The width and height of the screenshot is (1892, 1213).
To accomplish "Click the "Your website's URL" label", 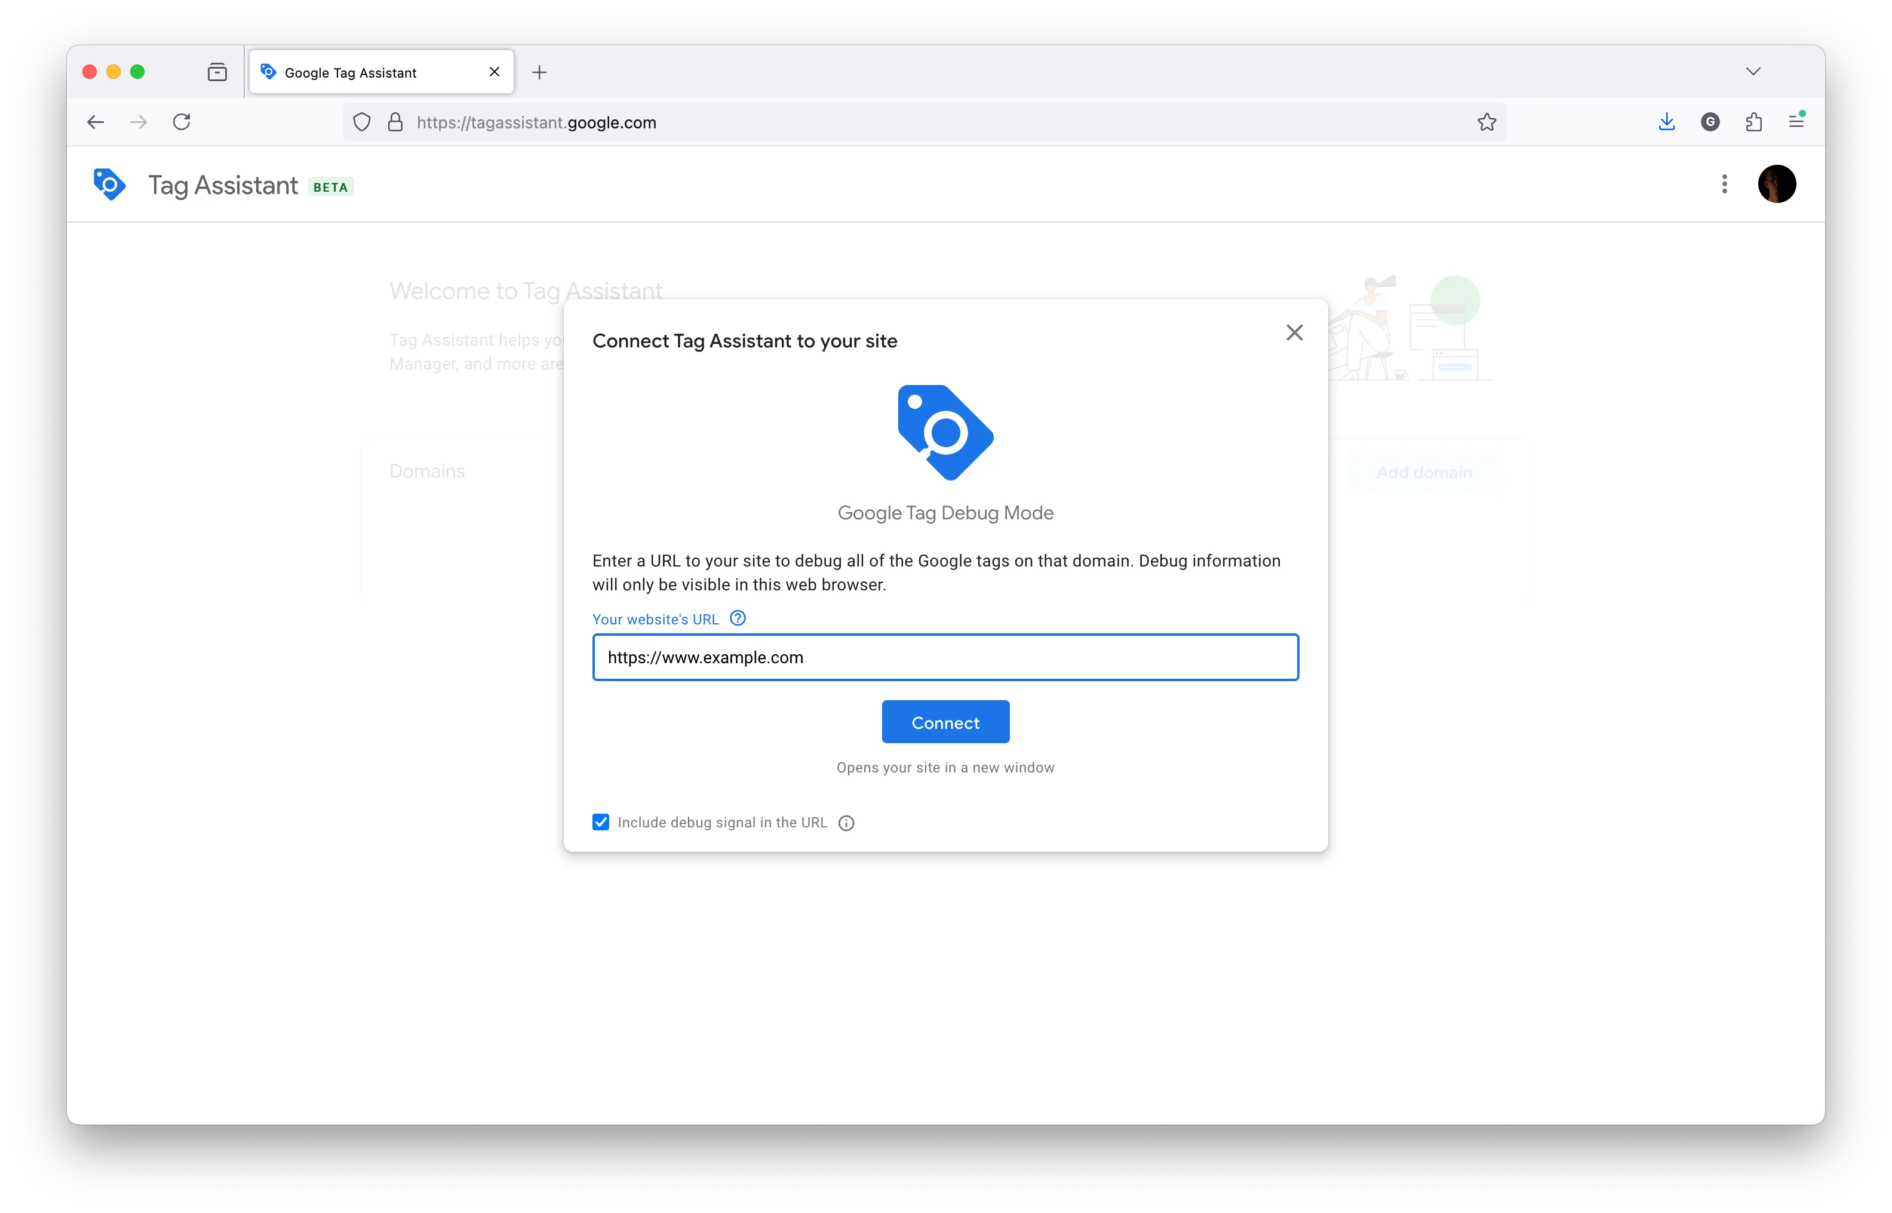I will coord(656,619).
